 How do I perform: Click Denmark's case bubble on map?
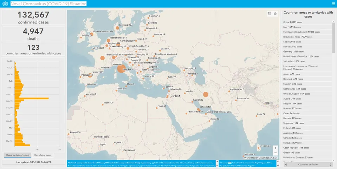(x=117, y=28)
